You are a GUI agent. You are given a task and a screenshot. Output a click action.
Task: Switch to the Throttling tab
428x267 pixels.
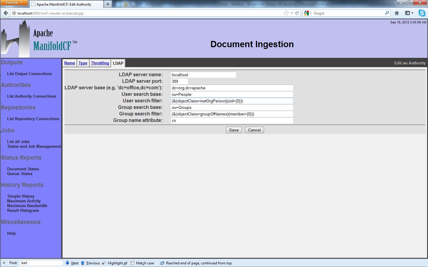pyautogui.click(x=100, y=63)
